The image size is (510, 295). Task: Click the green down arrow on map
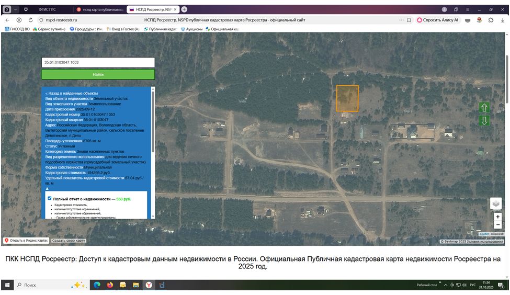click(484, 121)
